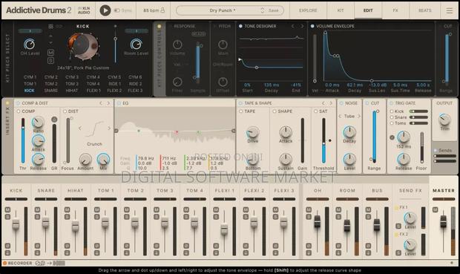
Task: Toggle the EQ section power button
Action: point(119,103)
